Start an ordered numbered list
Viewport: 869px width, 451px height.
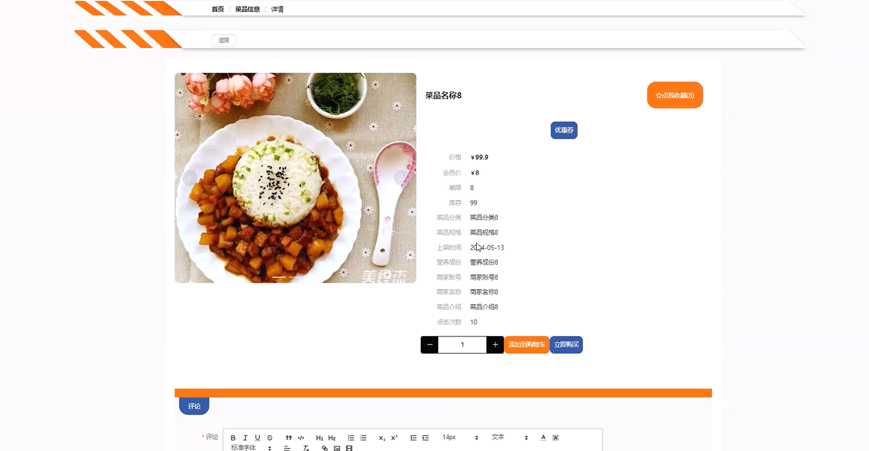coord(351,438)
